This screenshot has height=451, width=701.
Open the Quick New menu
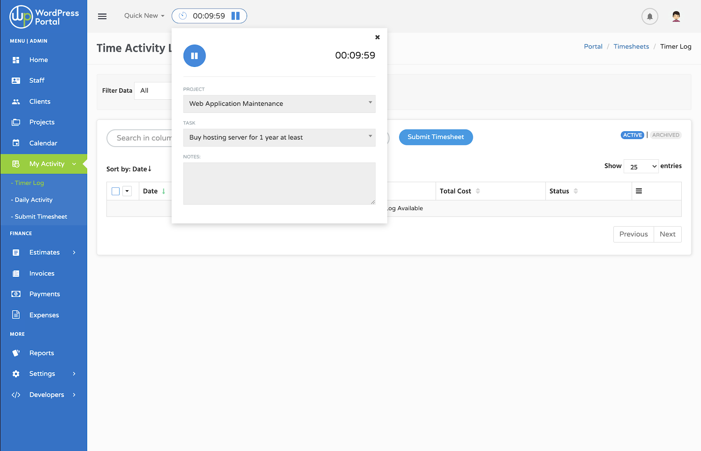point(144,16)
